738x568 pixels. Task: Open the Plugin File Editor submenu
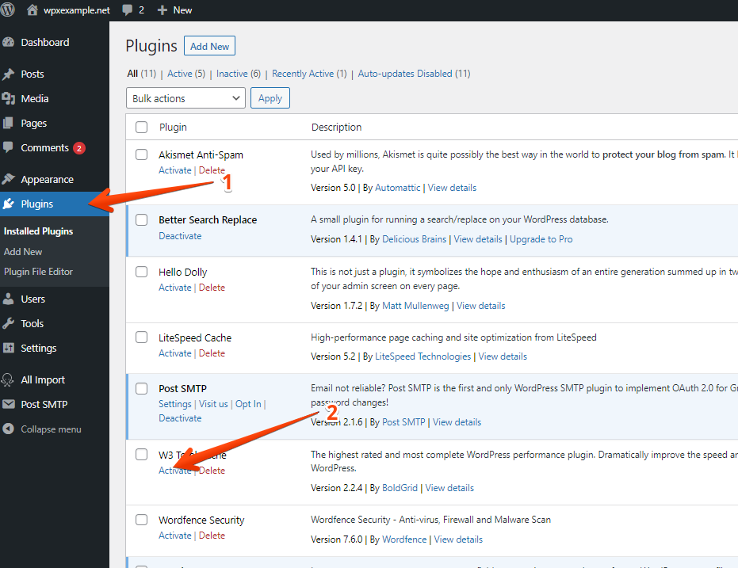point(38,272)
